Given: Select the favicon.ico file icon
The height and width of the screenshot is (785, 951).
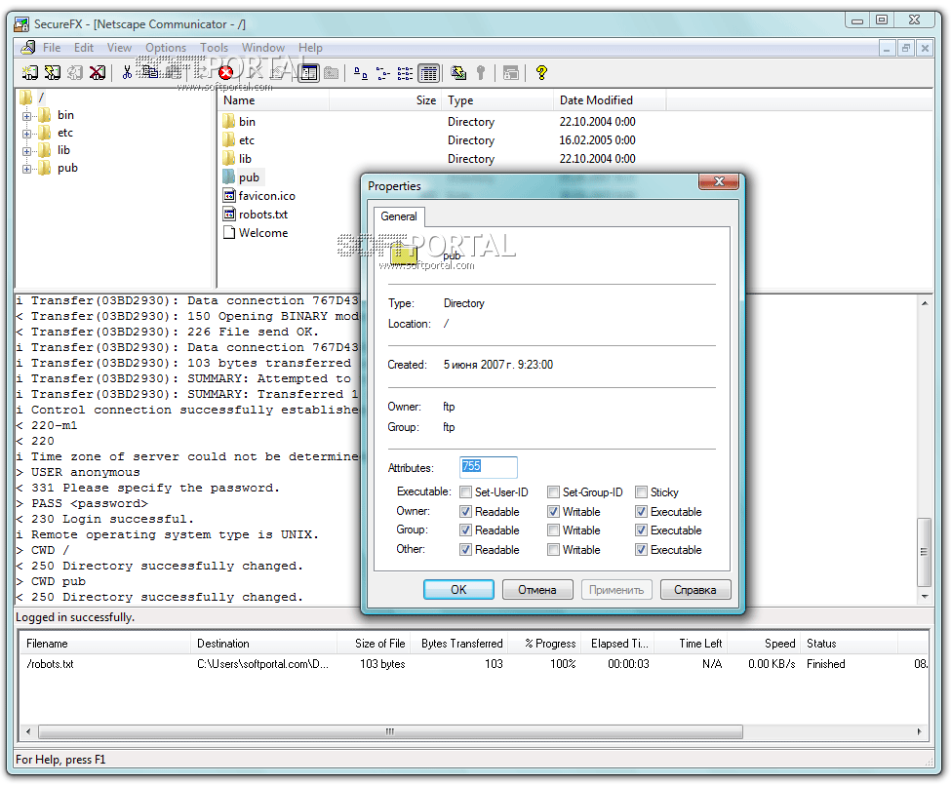Looking at the screenshot, I should click(229, 196).
